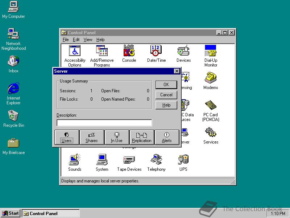Select the Modems telephone icon
The image size is (290, 218).
point(211,77)
